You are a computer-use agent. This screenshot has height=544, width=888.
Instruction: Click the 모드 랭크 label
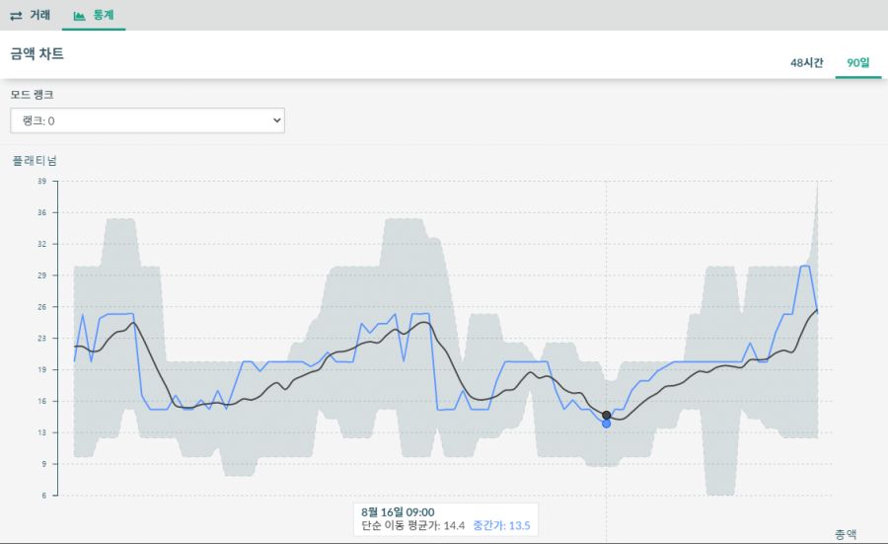32,95
